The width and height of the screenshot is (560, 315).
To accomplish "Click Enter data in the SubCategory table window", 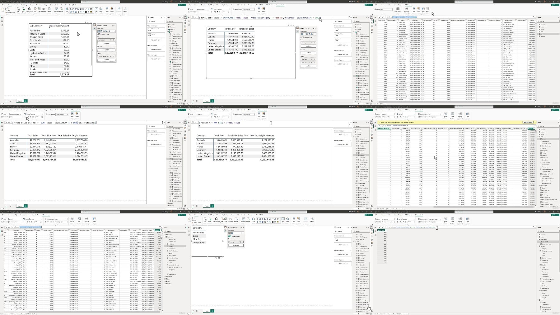I will pyautogui.click(x=39, y=11).
